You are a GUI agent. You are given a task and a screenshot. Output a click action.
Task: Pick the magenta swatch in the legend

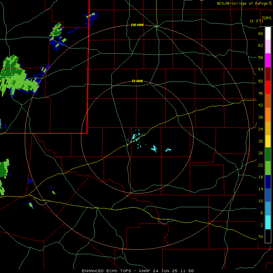pyautogui.click(x=268, y=60)
